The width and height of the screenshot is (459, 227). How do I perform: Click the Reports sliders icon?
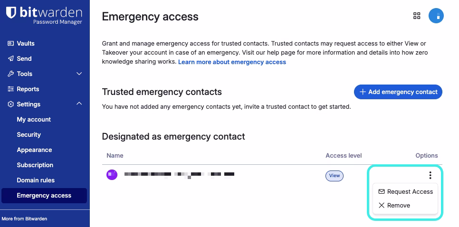10,89
